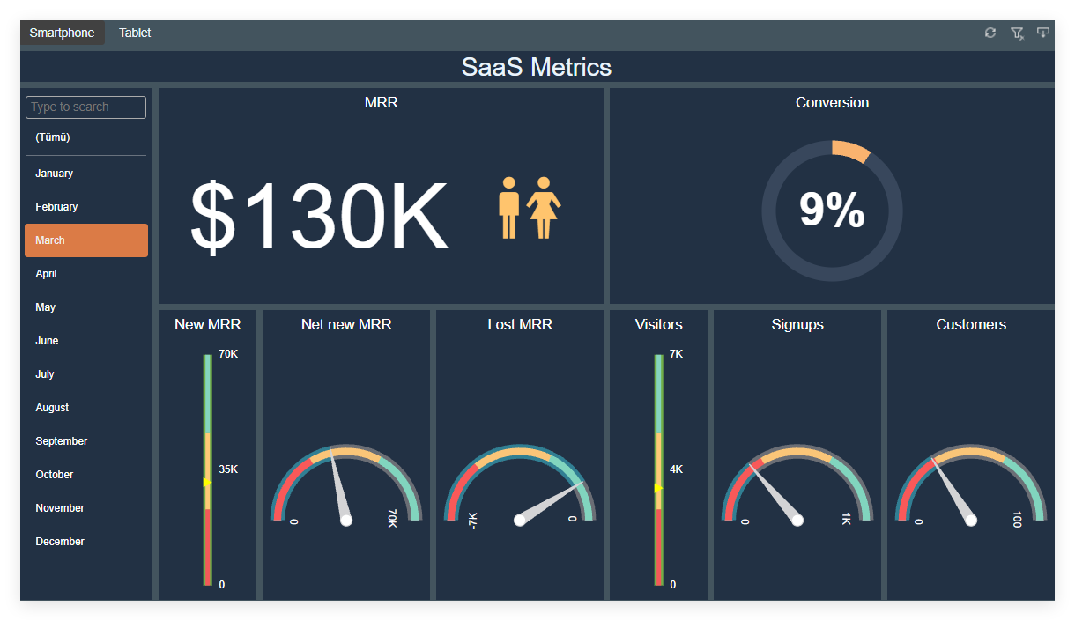Screen dimensions: 1075x621
Task: Choose the (Tümü) all-months option
Action: point(53,137)
